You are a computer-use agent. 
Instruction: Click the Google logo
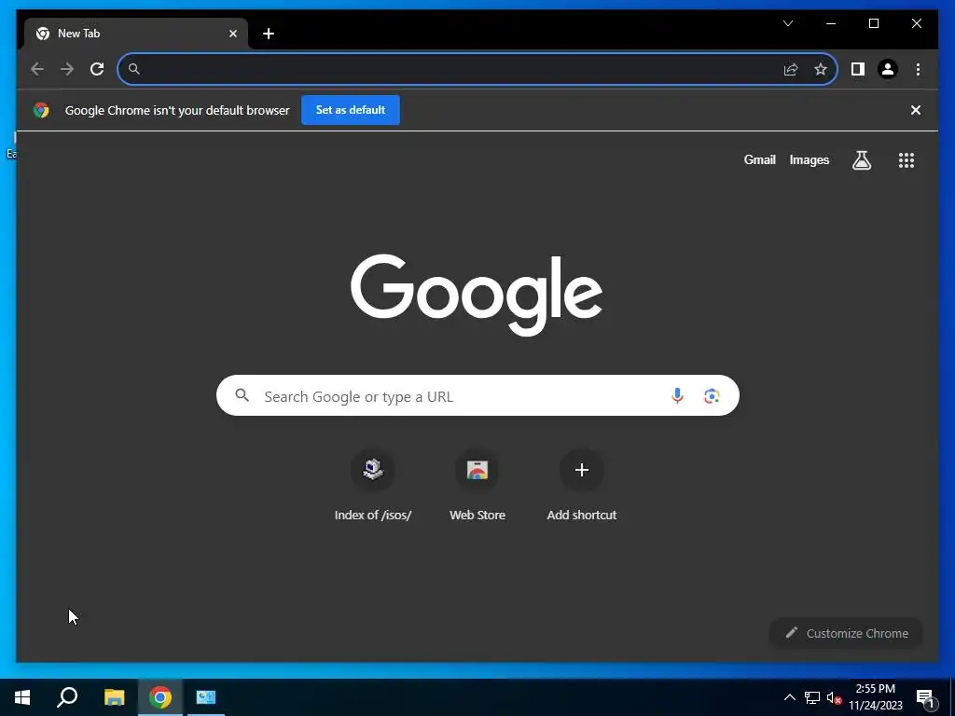(477, 295)
